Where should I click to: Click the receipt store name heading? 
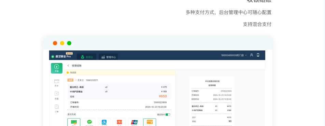[212, 81]
